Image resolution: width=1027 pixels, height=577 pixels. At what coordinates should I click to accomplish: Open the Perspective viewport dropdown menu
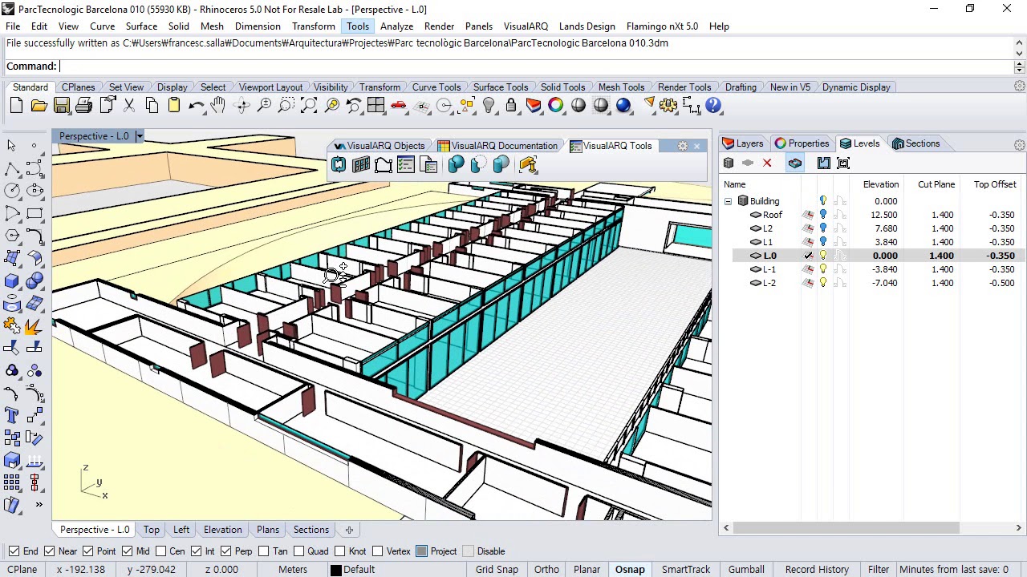coord(139,136)
